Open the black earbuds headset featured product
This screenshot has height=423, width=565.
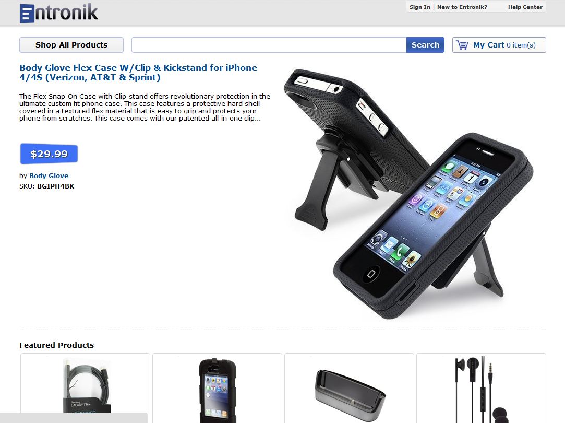tap(481, 387)
